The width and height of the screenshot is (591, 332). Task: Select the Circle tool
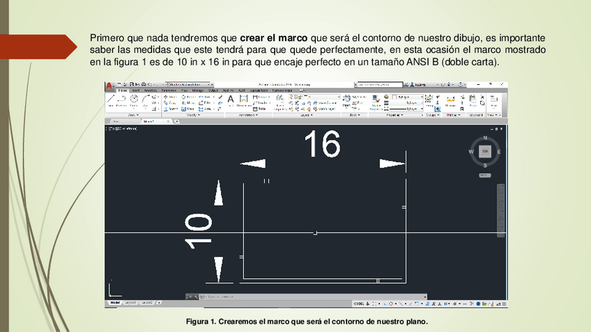coord(134,100)
